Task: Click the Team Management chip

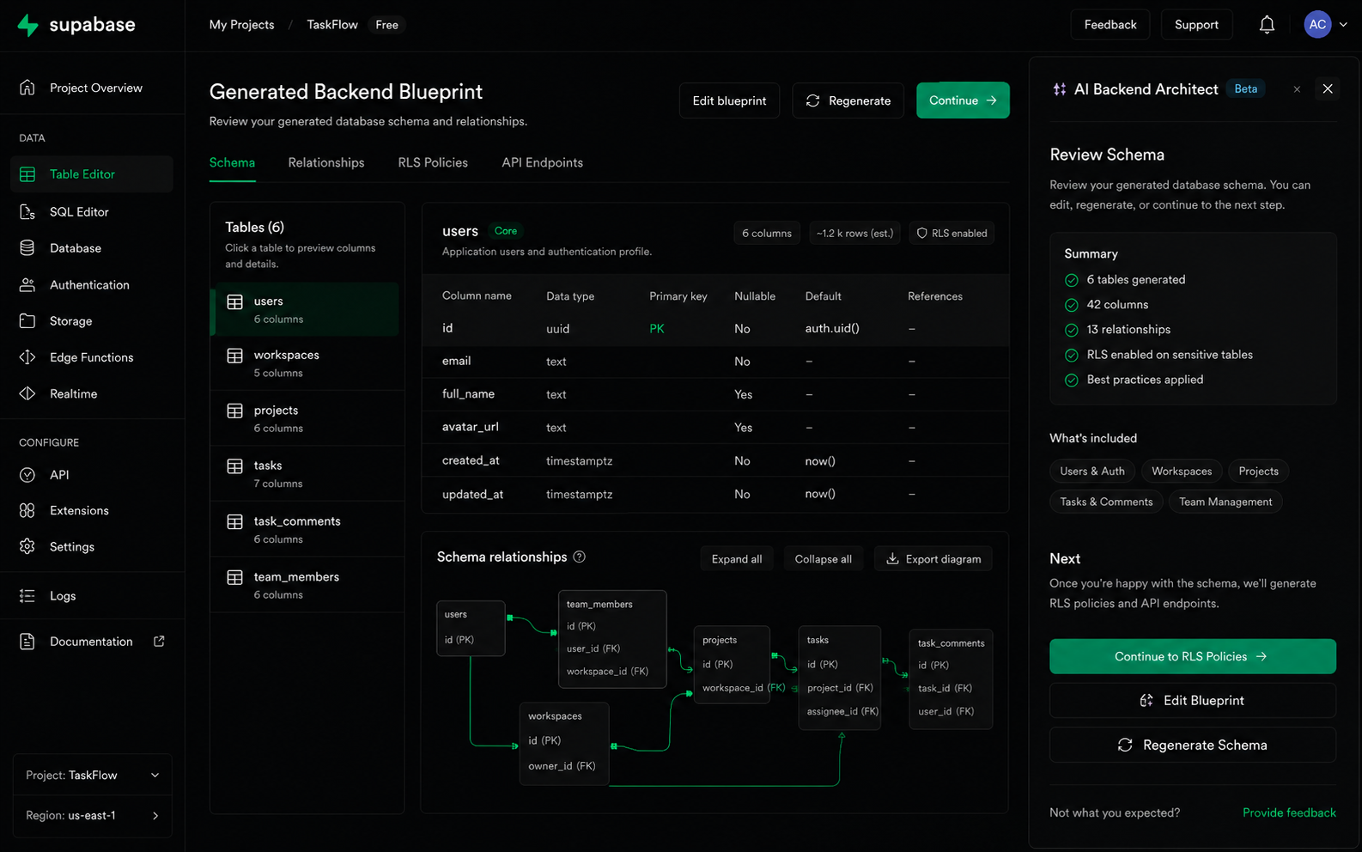Action: pos(1225,502)
